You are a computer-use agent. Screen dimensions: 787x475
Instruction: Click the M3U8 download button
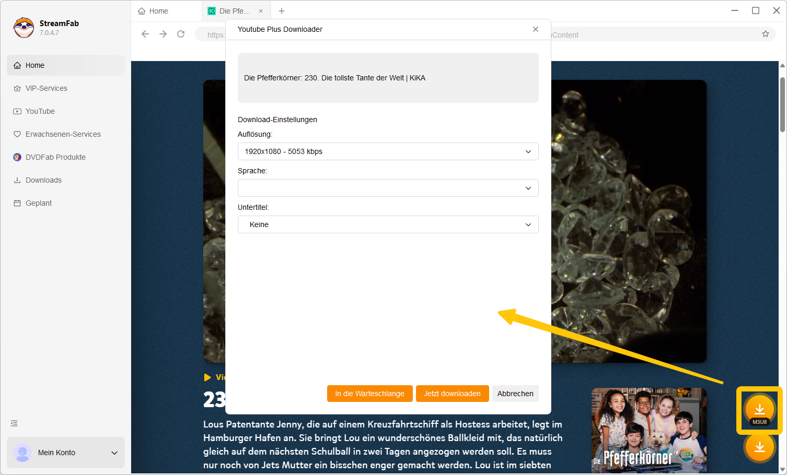coord(760,410)
